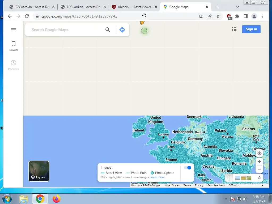The height and width of the screenshot is (204, 272).
Task: Close the Google Maps tab
Action: (207, 7)
